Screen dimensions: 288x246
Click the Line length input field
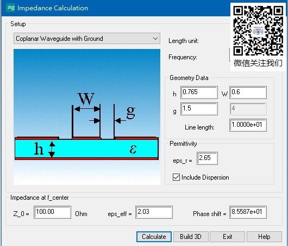point(248,125)
